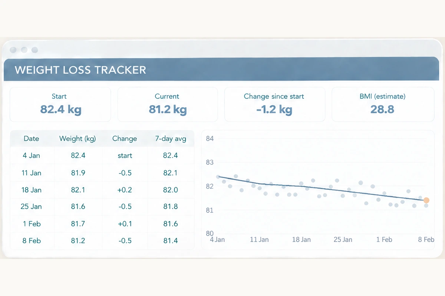Click the 4 Jan 7-day avg value 82.4
The width and height of the screenshot is (445, 296).
click(x=171, y=155)
